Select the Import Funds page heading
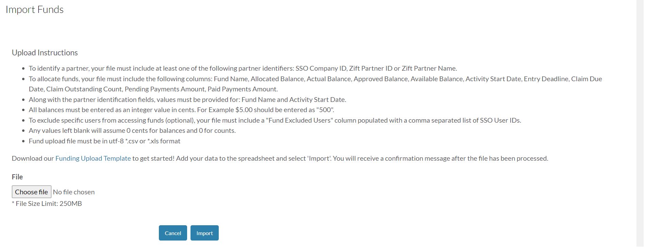Screen dimensions: 645x248 34,10
